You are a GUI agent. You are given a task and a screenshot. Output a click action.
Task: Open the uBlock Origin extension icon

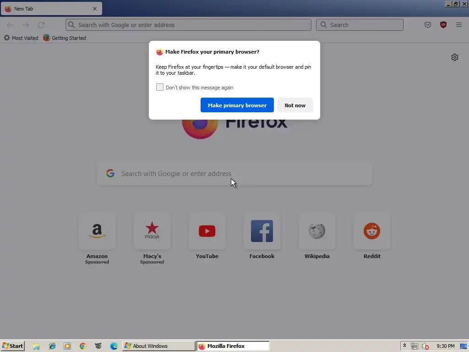click(443, 25)
